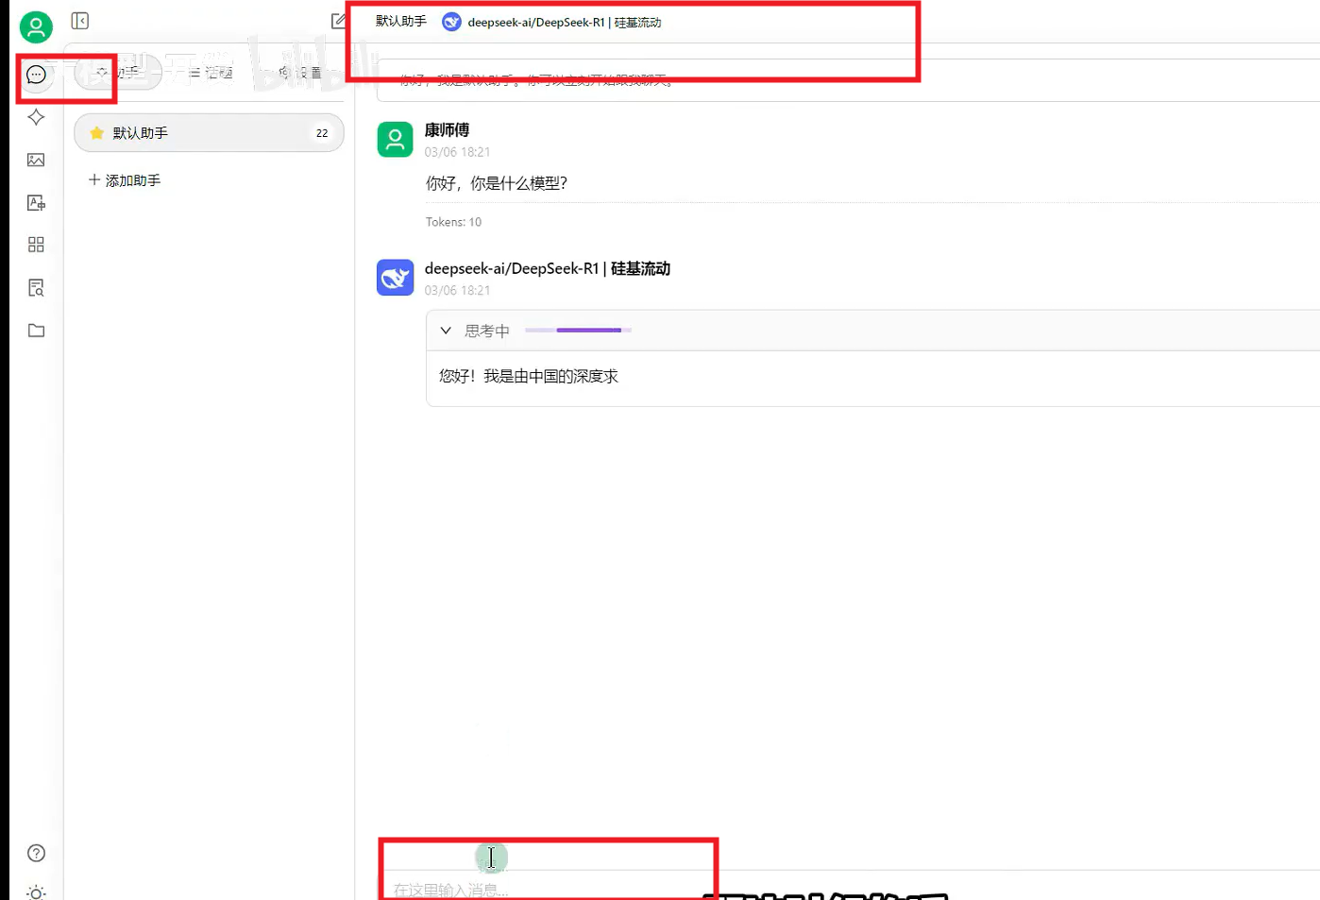Open the knowledge base page in sidebar
The image size is (1320, 900).
pos(36,288)
